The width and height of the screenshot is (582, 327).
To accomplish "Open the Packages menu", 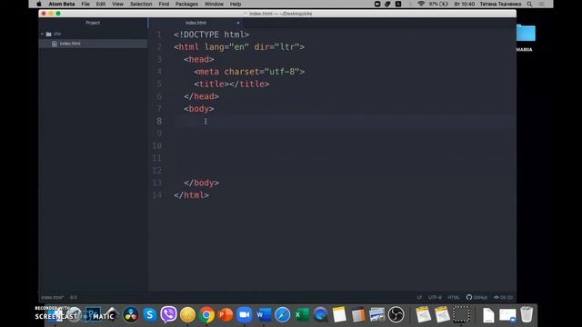I will (186, 4).
